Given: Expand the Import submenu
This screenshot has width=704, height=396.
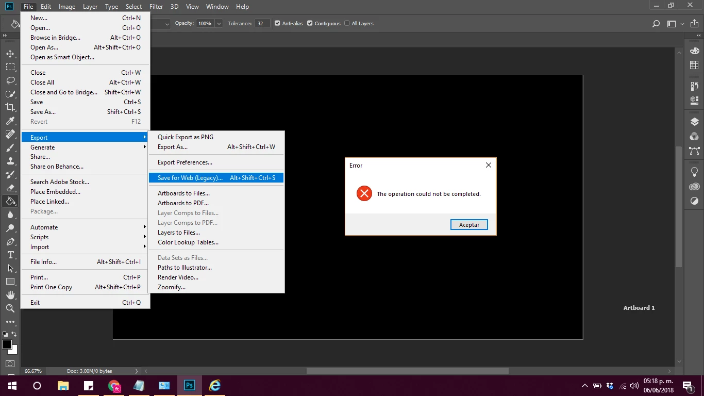Looking at the screenshot, I should (85, 247).
